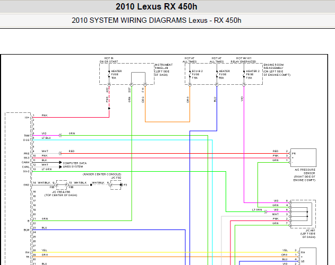Click the 'CANL' terminal label

[x=25, y=167]
